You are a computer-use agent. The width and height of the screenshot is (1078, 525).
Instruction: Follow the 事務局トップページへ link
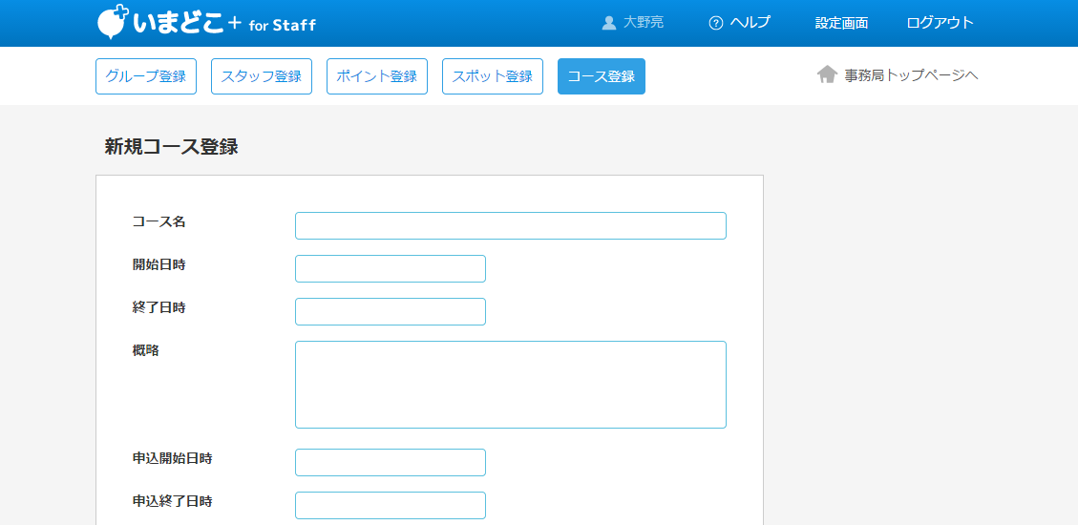(x=911, y=74)
